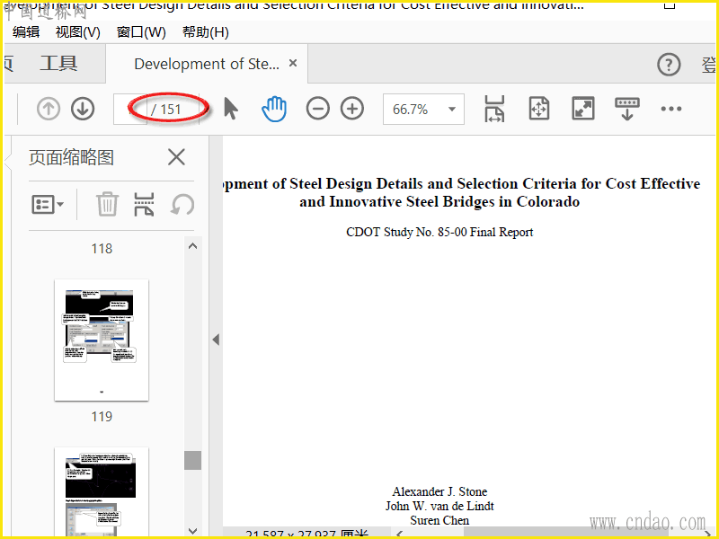Open the 编辑 menu

tap(26, 32)
